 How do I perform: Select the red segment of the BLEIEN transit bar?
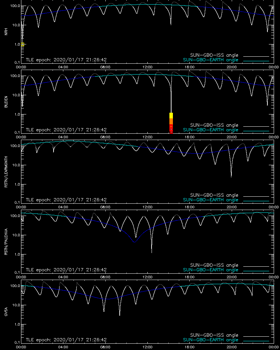pos(171,129)
